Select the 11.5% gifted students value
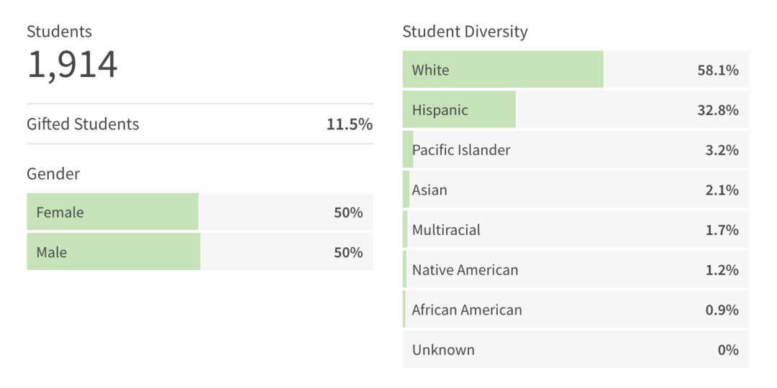The height and width of the screenshot is (388, 777). pos(349,124)
